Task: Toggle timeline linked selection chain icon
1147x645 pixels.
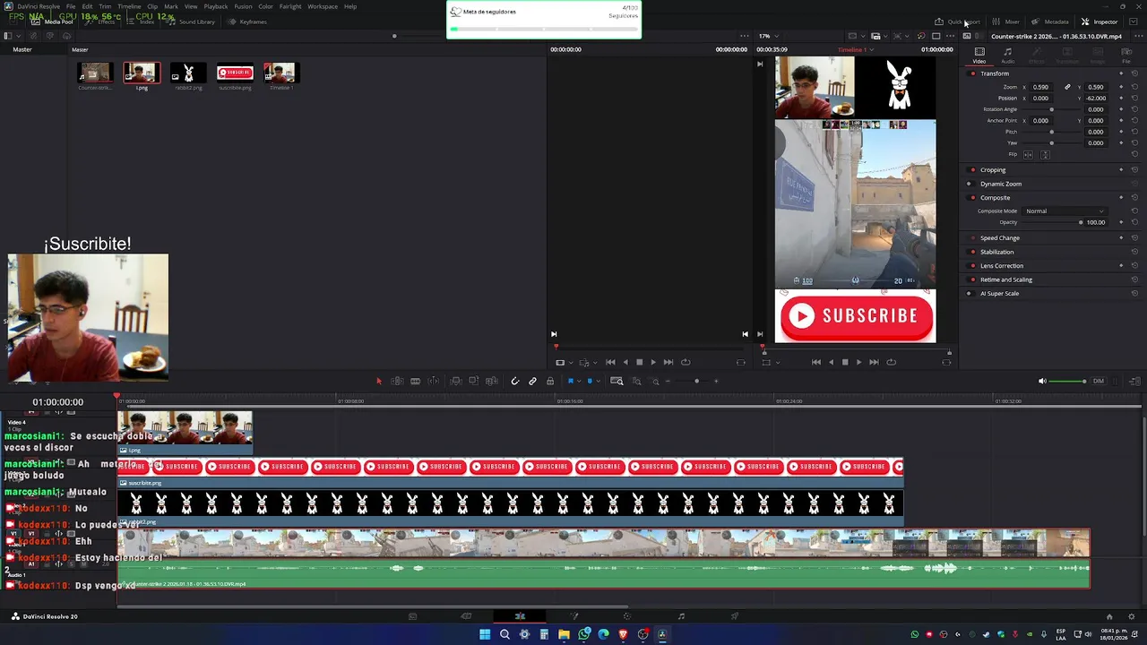Action: 532,381
